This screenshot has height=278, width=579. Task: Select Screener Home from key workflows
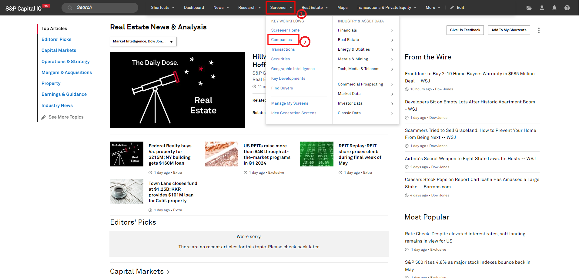coord(285,30)
